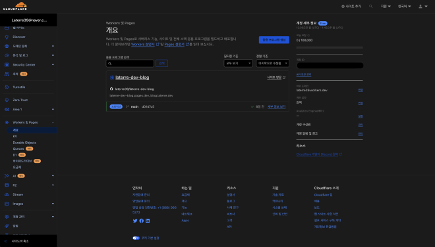Image resolution: width=435 pixels, height=247 pixels.
Task: Click the branch icon next to main
Action: (128, 106)
